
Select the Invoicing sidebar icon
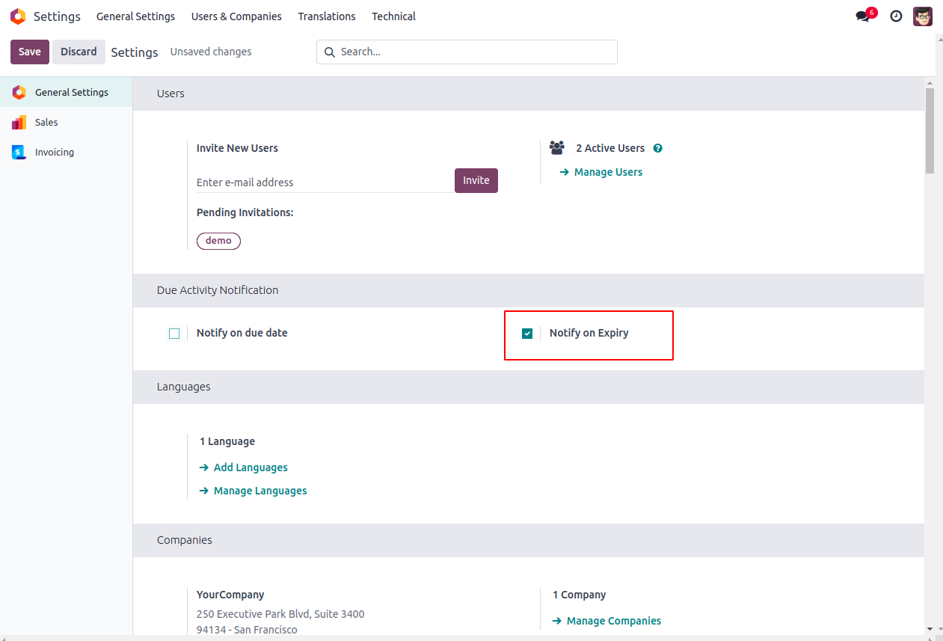point(19,153)
